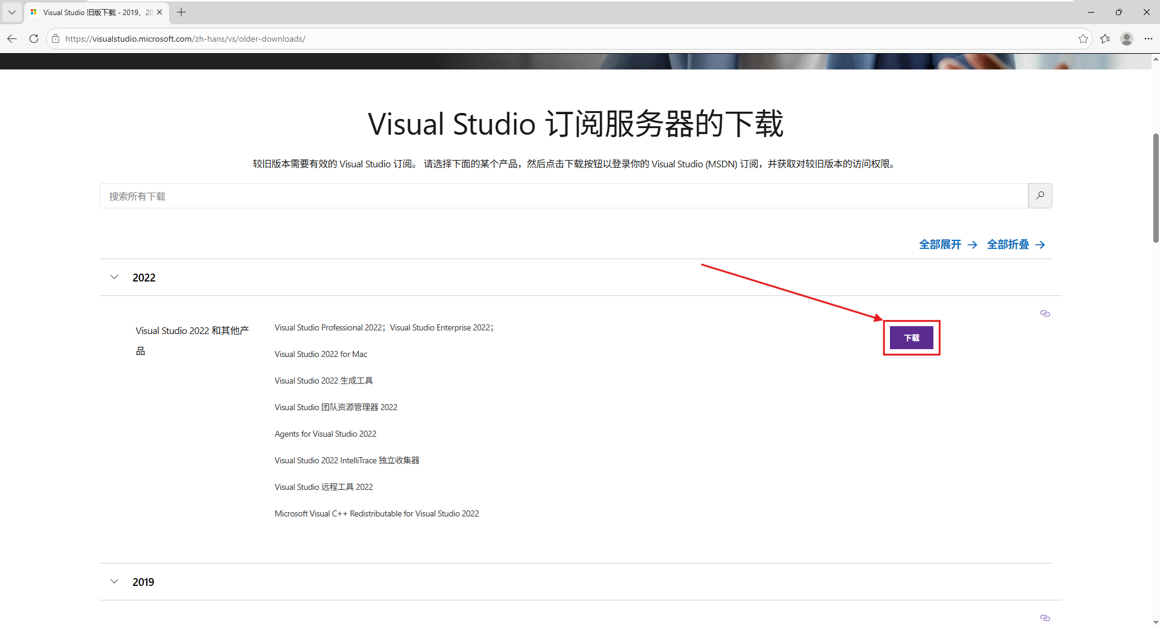Image resolution: width=1160 pixels, height=627 pixels.
Task: Click Visual Studio 2022 生成工具 text
Action: [x=323, y=381]
